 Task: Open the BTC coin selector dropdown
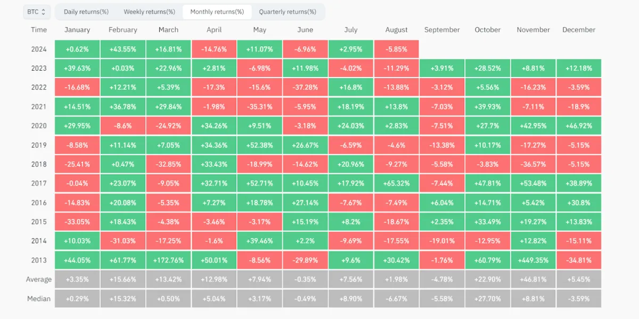37,12
